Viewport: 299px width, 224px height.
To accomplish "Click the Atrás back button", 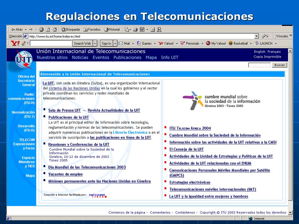I will pos(17,30).
